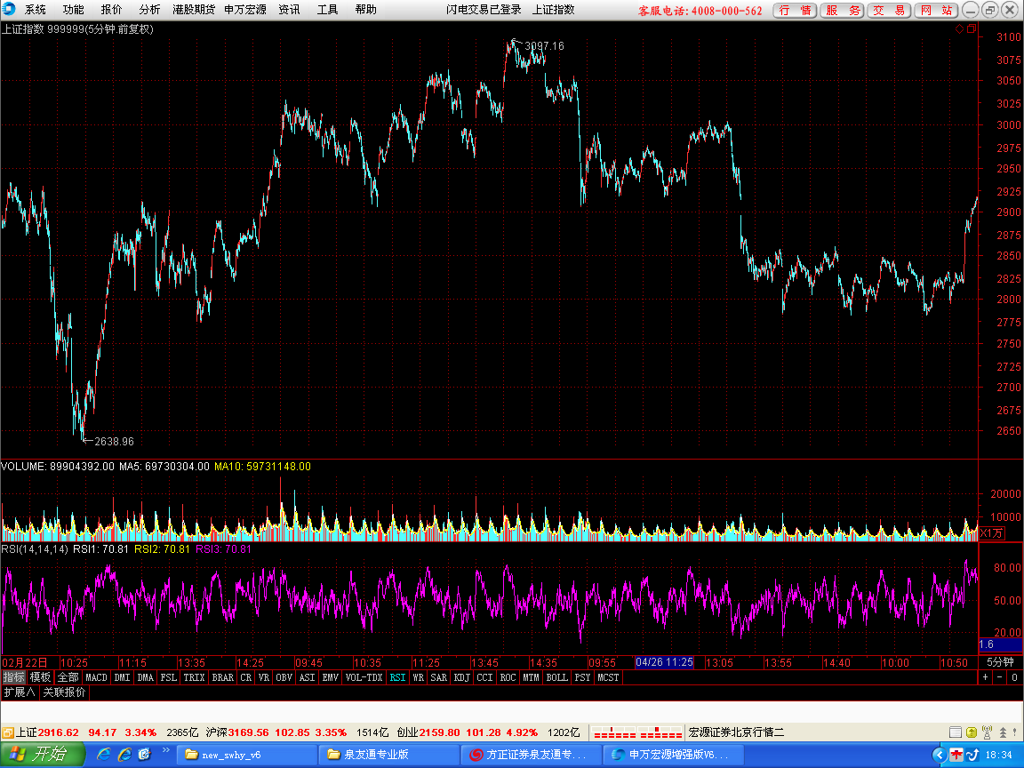
Task: Click the red diamond icon above the chart
Action: coord(959,28)
